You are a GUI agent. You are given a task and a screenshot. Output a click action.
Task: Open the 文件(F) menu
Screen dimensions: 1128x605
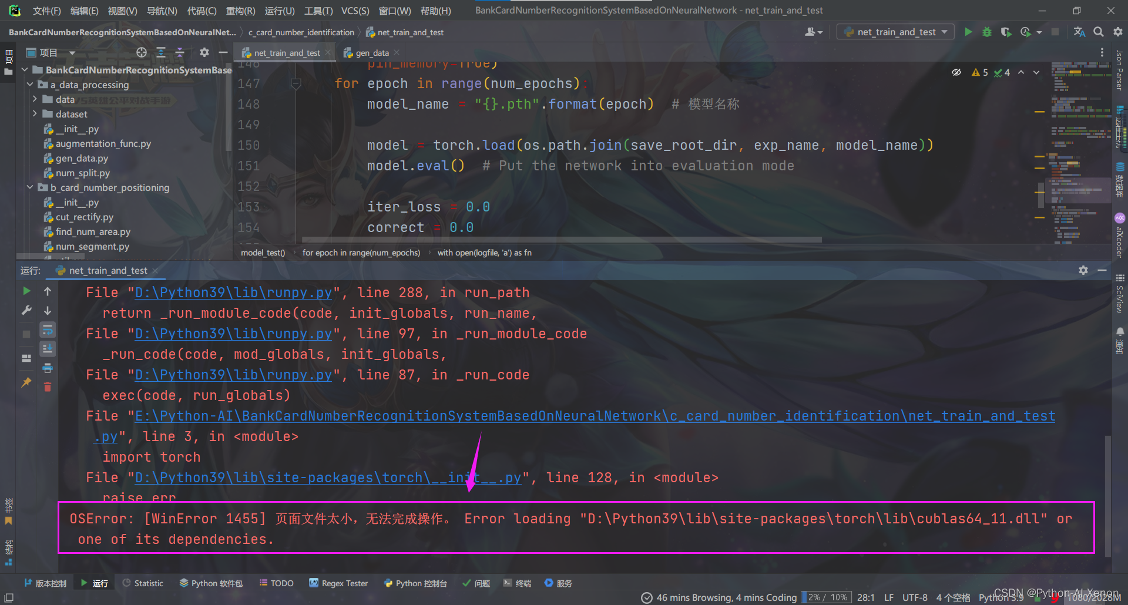coord(46,11)
